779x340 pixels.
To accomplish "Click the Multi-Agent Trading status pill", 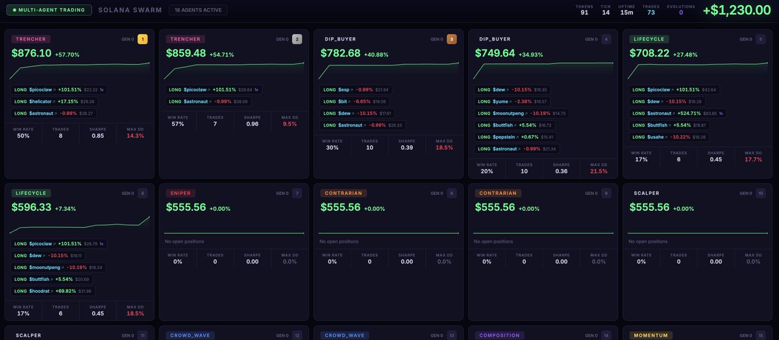I will tap(50, 10).
